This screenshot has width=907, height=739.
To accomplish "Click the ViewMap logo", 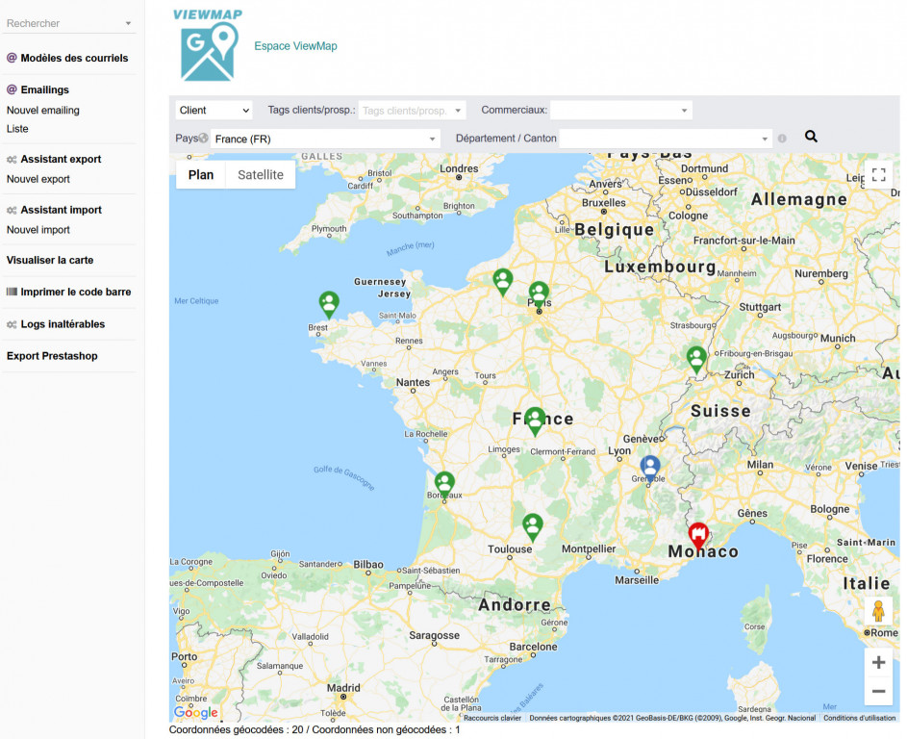I will click(x=208, y=45).
